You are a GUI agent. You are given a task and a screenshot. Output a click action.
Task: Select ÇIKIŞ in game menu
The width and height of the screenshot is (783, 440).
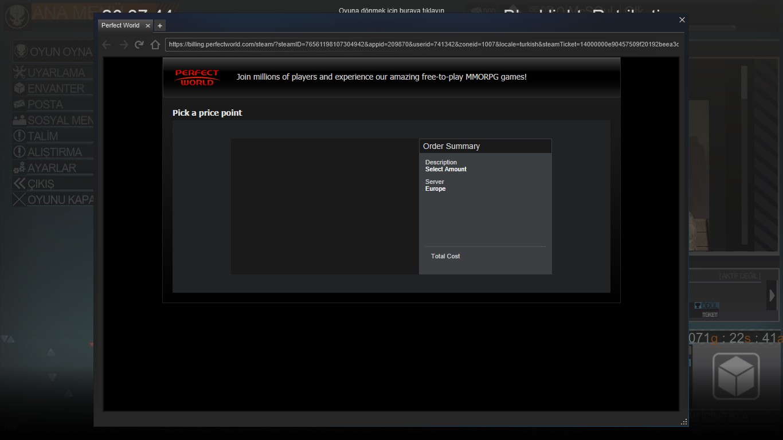[x=53, y=184]
